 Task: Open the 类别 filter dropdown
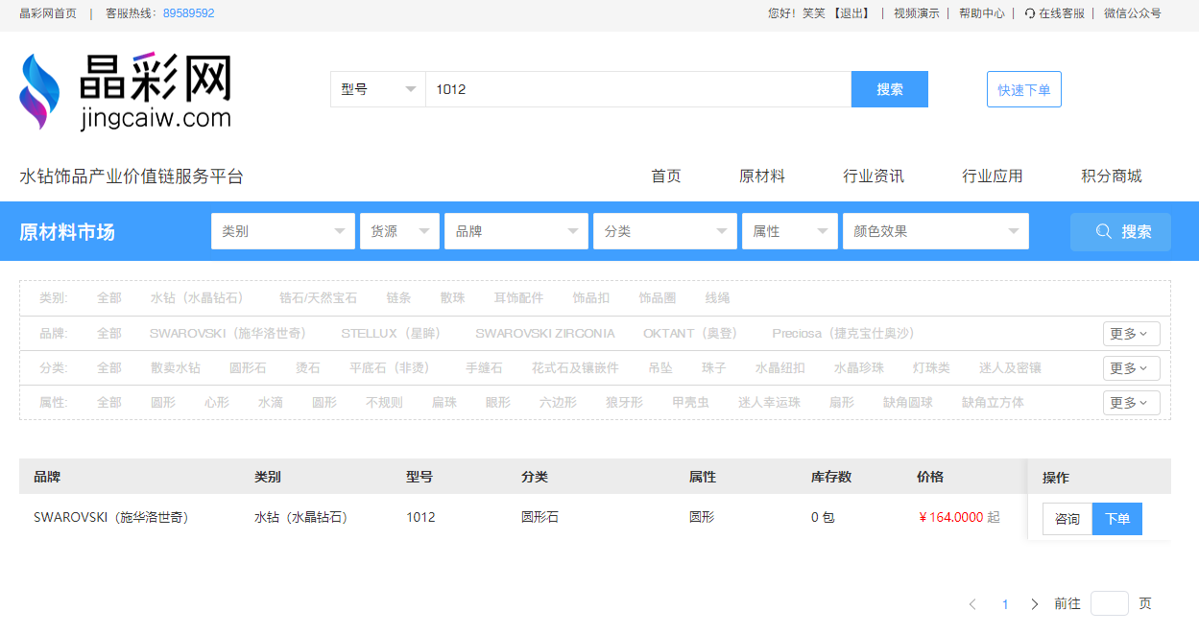click(282, 231)
